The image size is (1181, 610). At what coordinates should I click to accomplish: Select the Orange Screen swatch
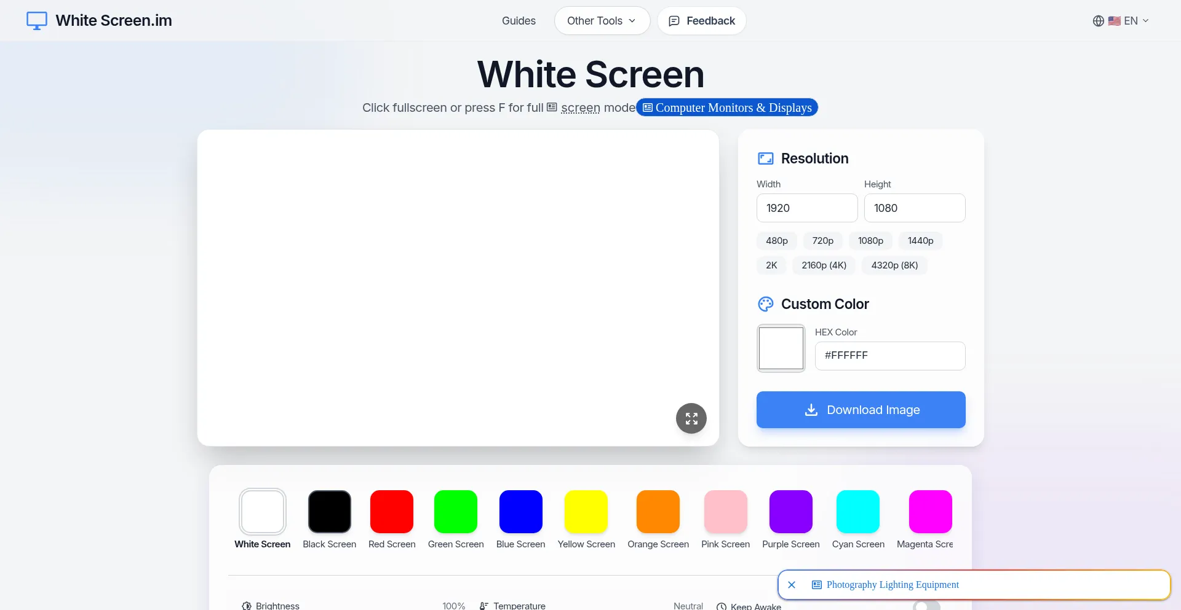[658, 512]
